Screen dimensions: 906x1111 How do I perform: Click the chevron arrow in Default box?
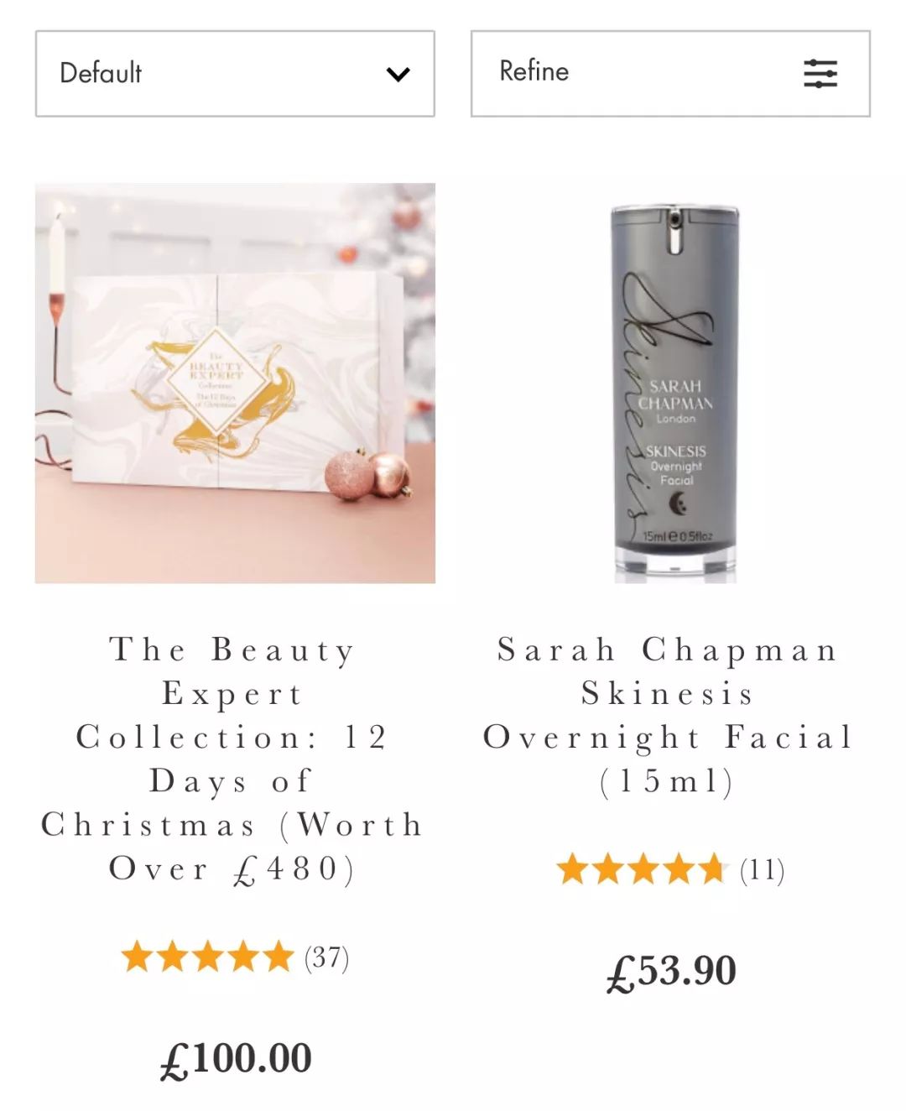[398, 75]
